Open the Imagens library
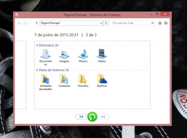Viewport: 187px width, 138px height. [x=64, y=56]
